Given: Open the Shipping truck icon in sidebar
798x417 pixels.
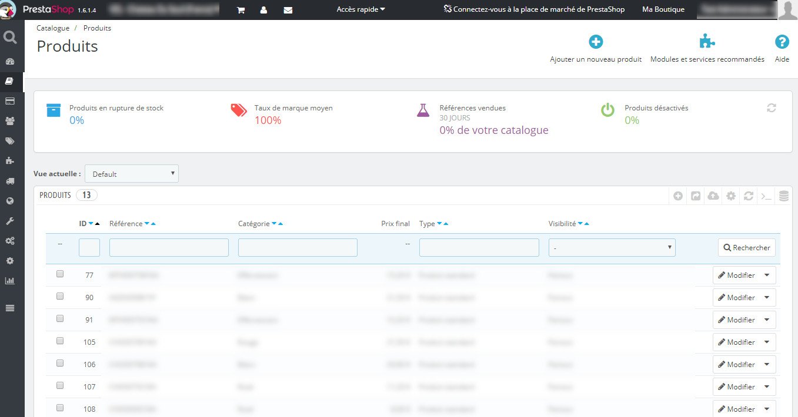Looking at the screenshot, I should pos(9,181).
